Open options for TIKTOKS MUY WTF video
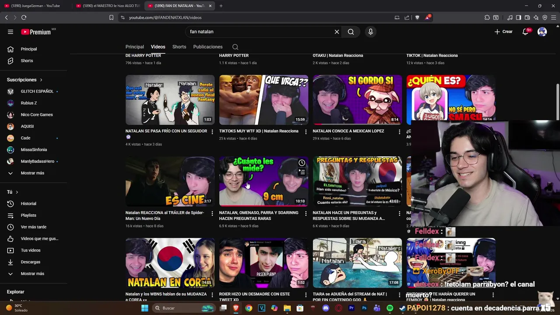Screen dimensions: 560x315 306,132
